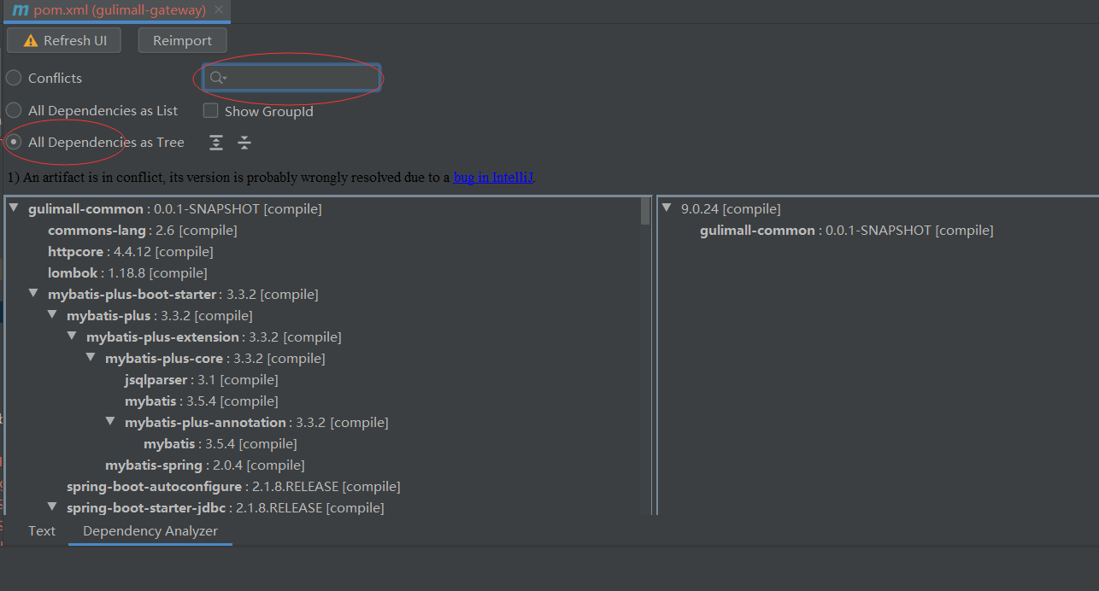Screen dimensions: 1099x591
Task: Switch to the Text tab
Action: (41, 530)
